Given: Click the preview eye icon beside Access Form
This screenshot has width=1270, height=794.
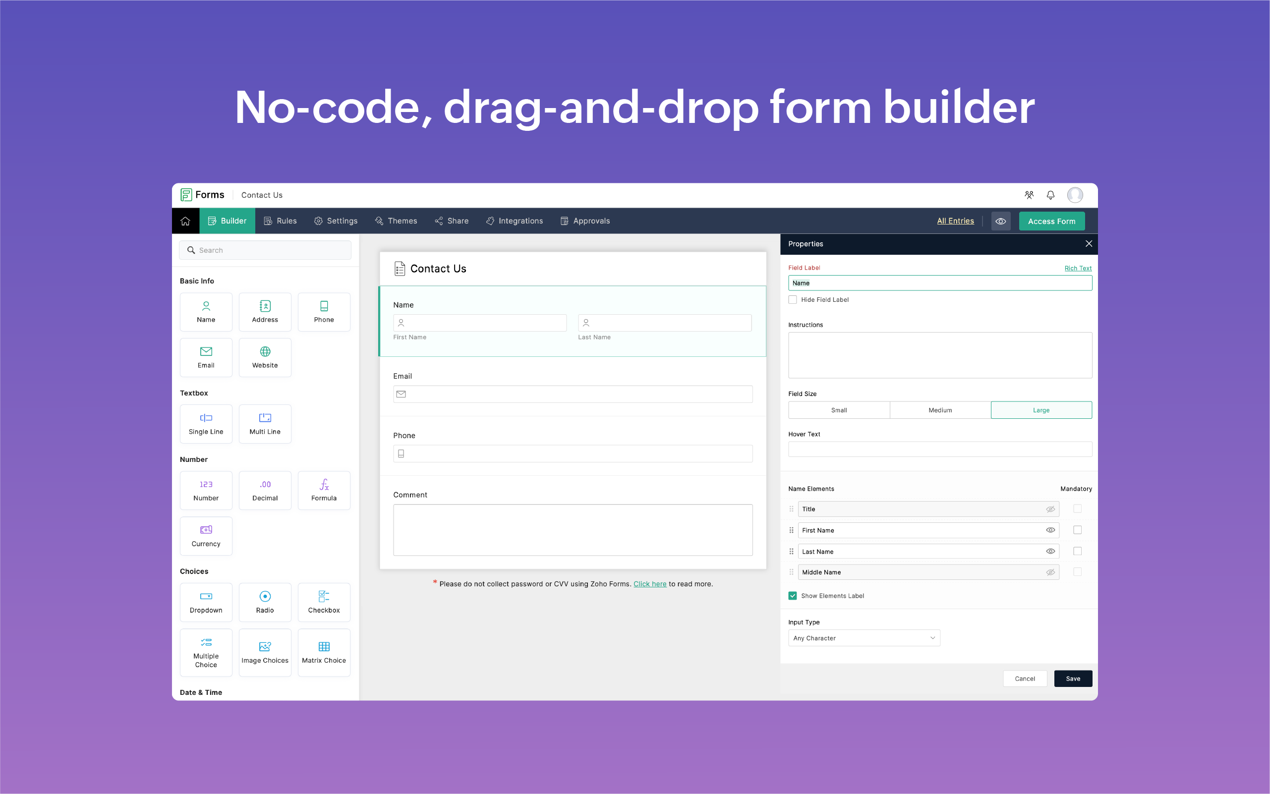Looking at the screenshot, I should tap(1000, 221).
